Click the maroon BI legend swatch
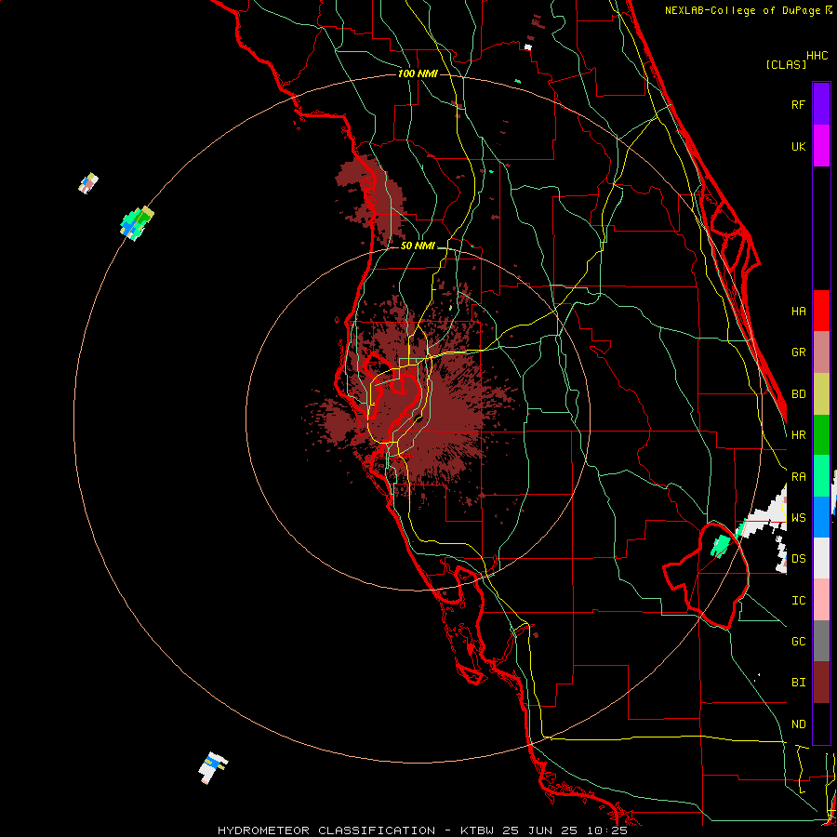The image size is (837, 837). [x=821, y=683]
